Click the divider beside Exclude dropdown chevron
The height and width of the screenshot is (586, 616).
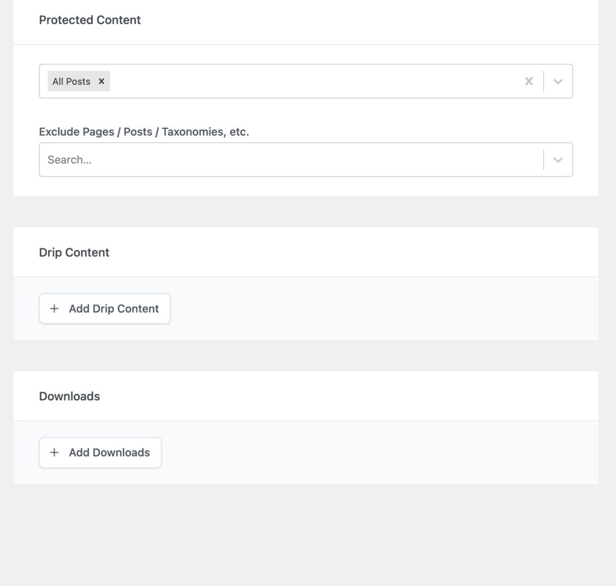[544, 160]
